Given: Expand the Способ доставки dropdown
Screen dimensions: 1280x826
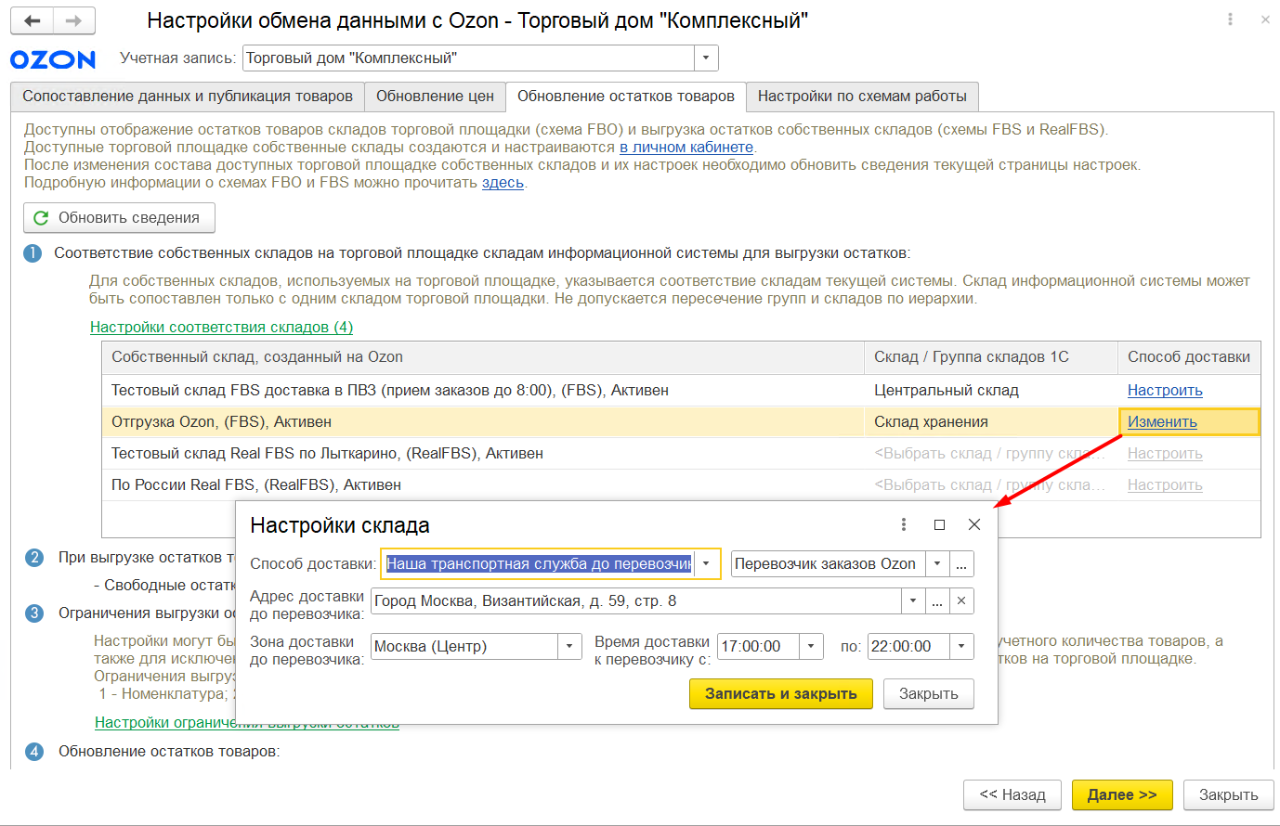Looking at the screenshot, I should click(706, 564).
